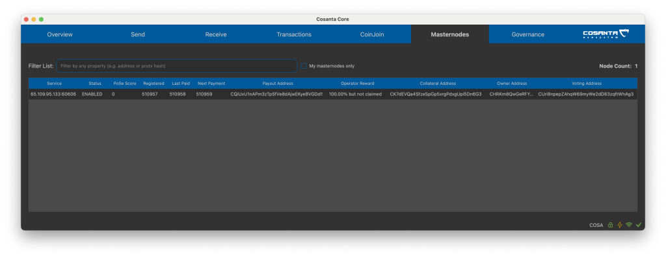Click the wallet lock encryption icon
Image resolution: width=666 pixels, height=258 pixels.
coord(610,225)
